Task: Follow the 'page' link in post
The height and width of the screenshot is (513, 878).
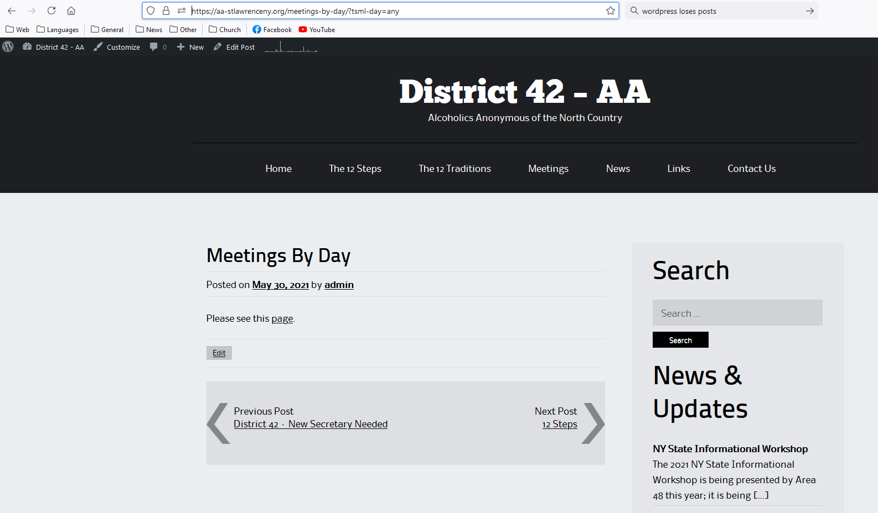Action: point(282,319)
